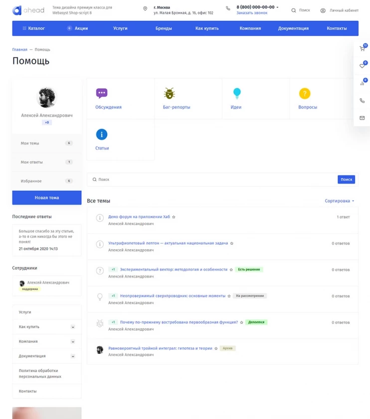The image size is (370, 419).
Task: Expand the Company sidebar submenu
Action: [x=73, y=342]
